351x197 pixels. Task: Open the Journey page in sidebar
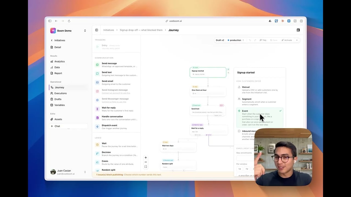(68, 87)
